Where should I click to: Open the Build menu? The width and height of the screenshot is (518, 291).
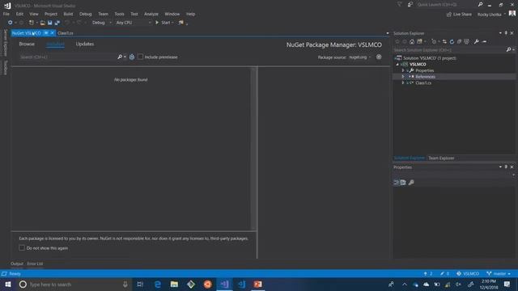(68, 14)
